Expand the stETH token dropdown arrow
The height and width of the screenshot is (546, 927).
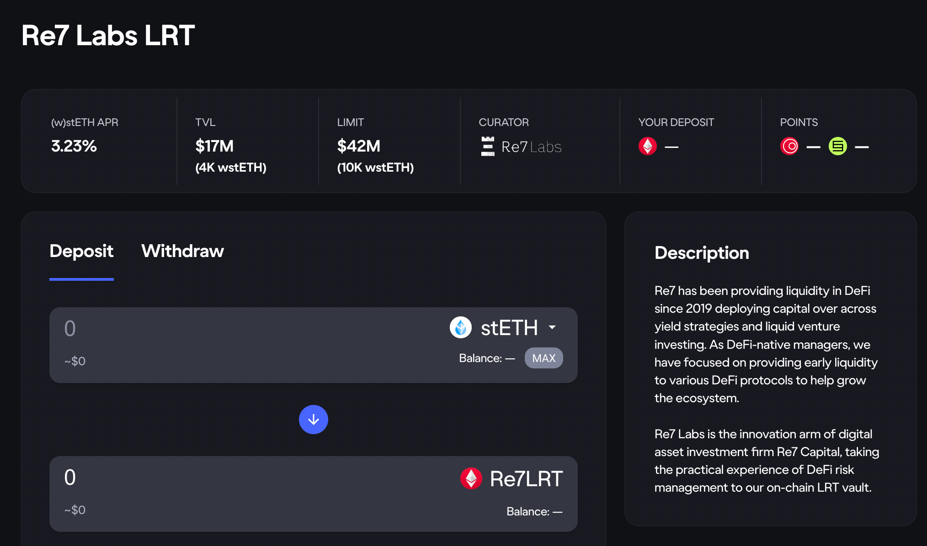(x=552, y=327)
